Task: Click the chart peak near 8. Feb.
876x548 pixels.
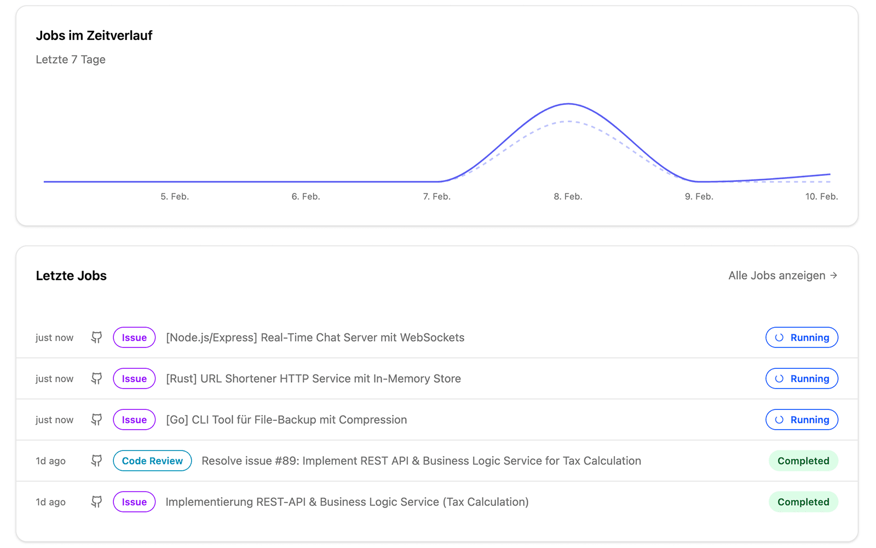Action: 568,104
